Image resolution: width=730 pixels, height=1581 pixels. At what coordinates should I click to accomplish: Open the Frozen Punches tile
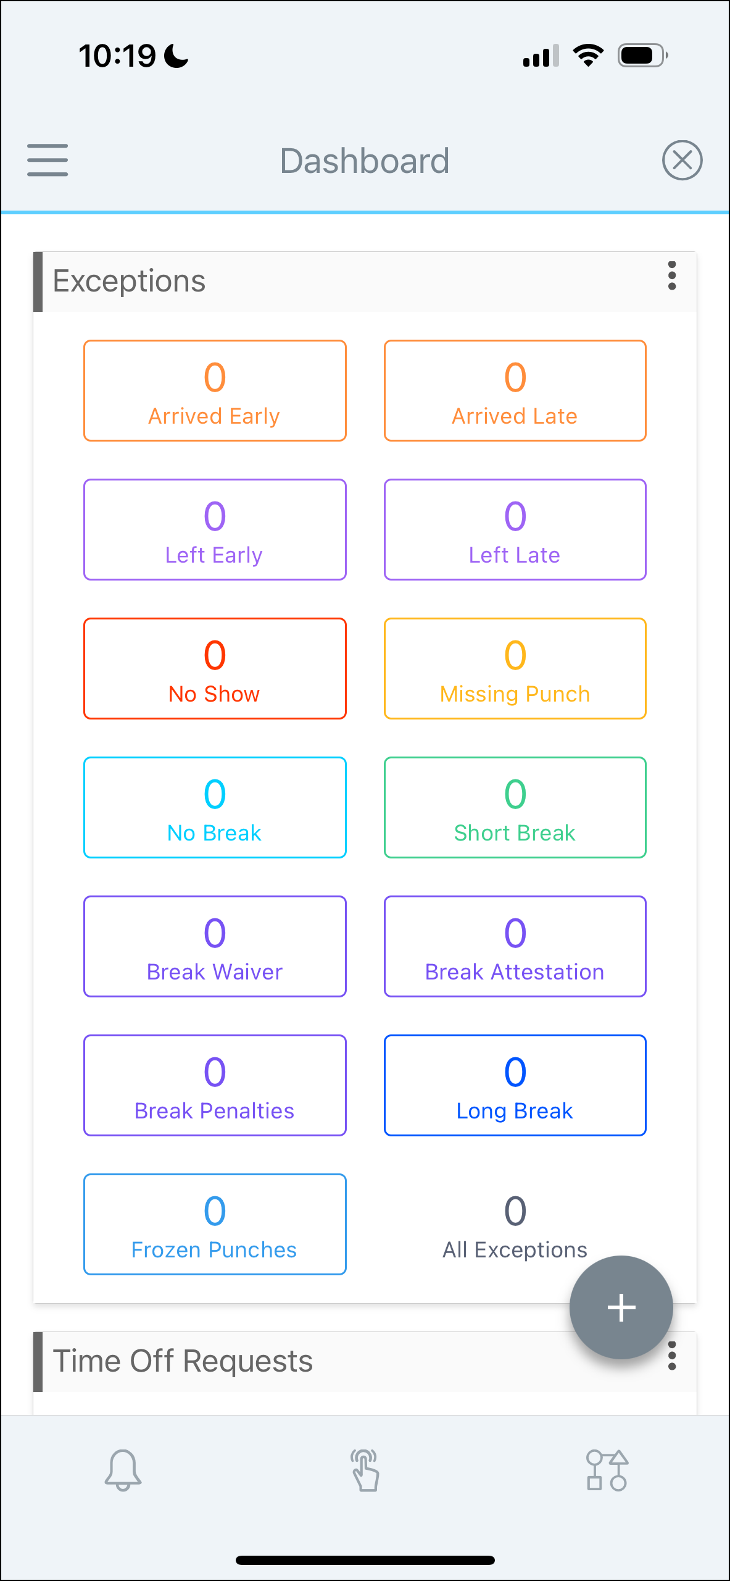215,1225
